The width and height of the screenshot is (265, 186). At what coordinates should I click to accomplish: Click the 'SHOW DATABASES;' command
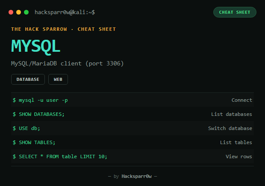tap(41, 114)
